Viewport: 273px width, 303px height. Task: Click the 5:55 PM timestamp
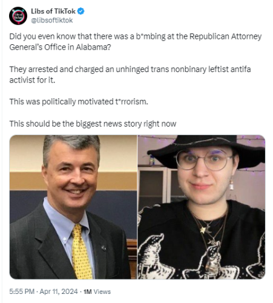(x=22, y=291)
